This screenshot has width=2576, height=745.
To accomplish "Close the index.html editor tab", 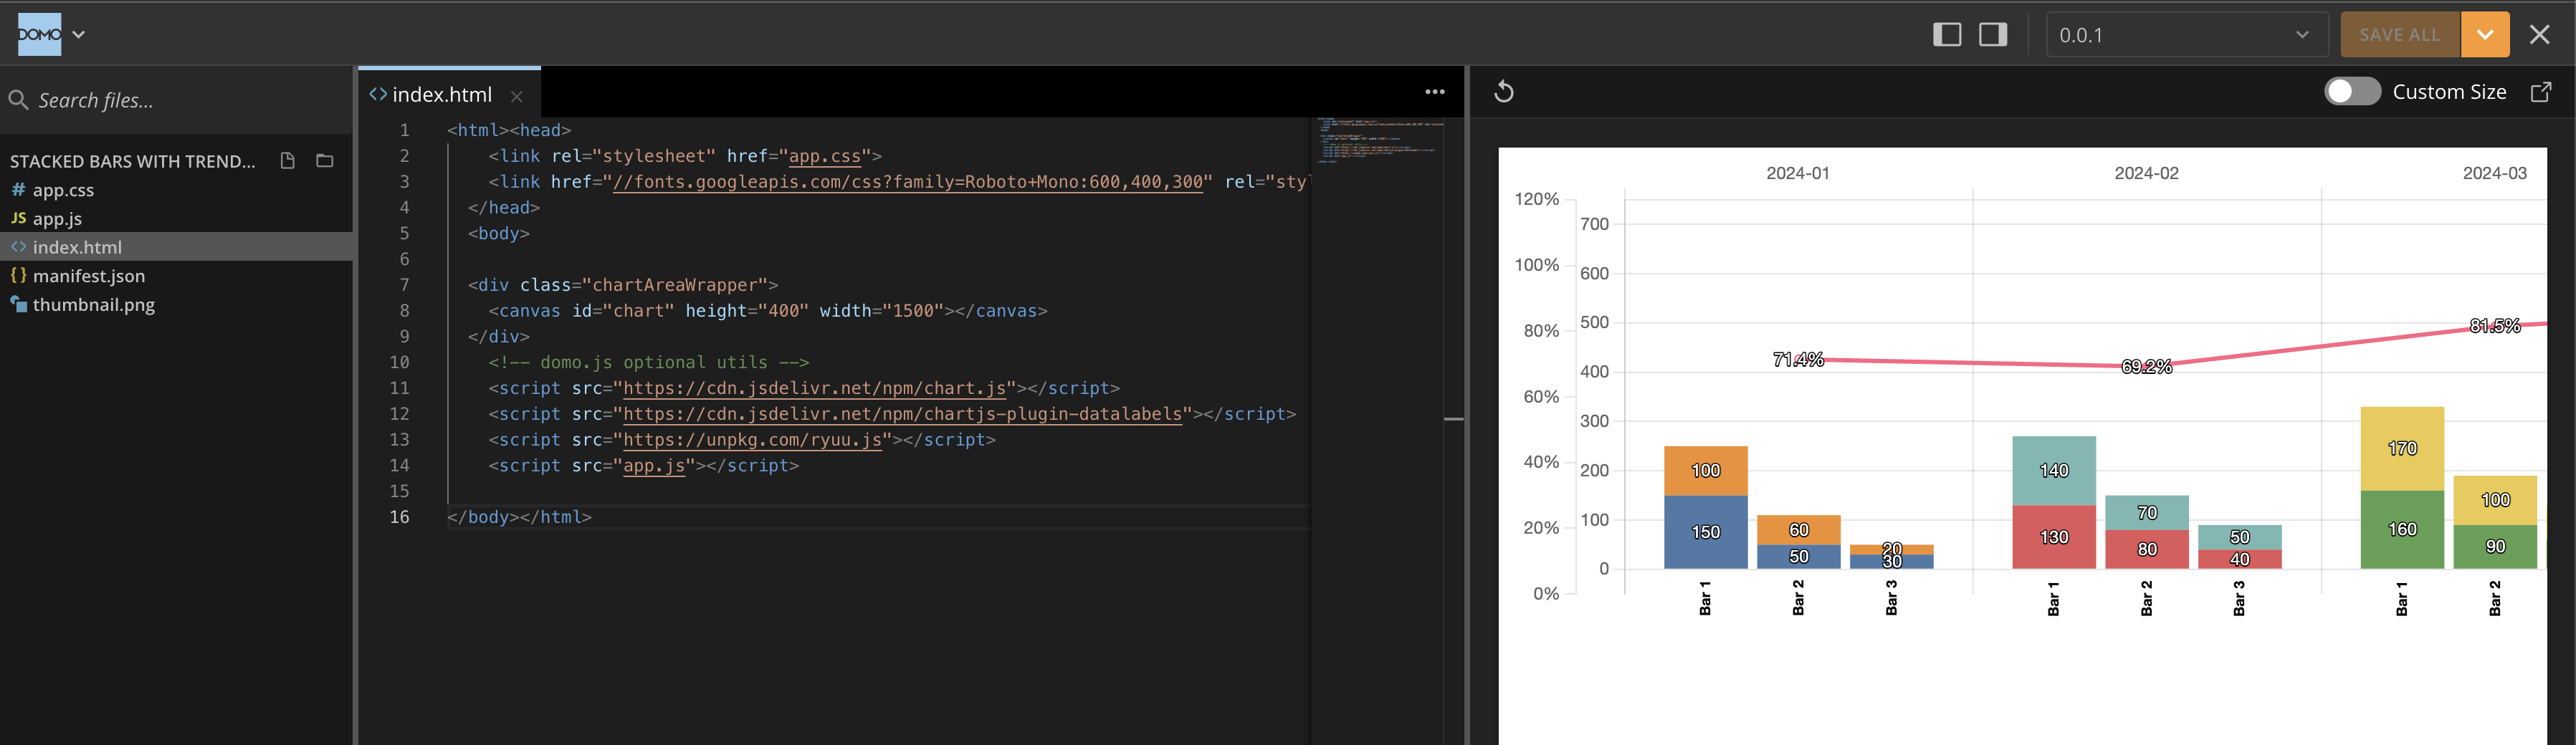I will coord(516,95).
